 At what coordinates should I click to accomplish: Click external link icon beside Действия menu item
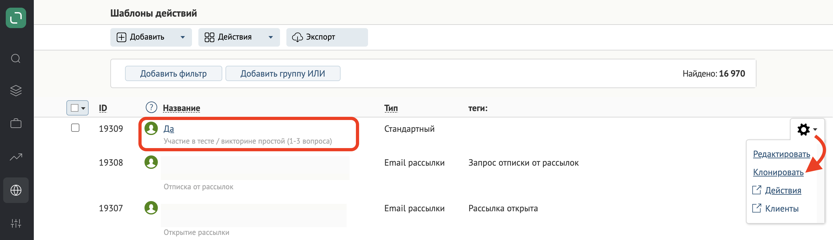[756, 190]
